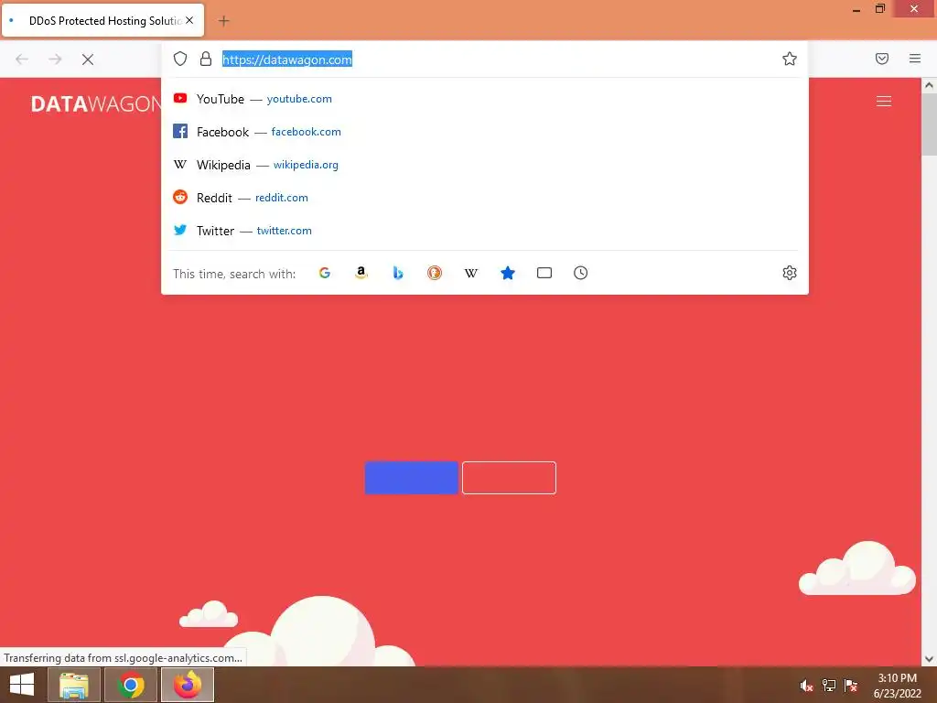The image size is (937, 703).
Task: Select the YouTube suggestion row
Action: 485,99
